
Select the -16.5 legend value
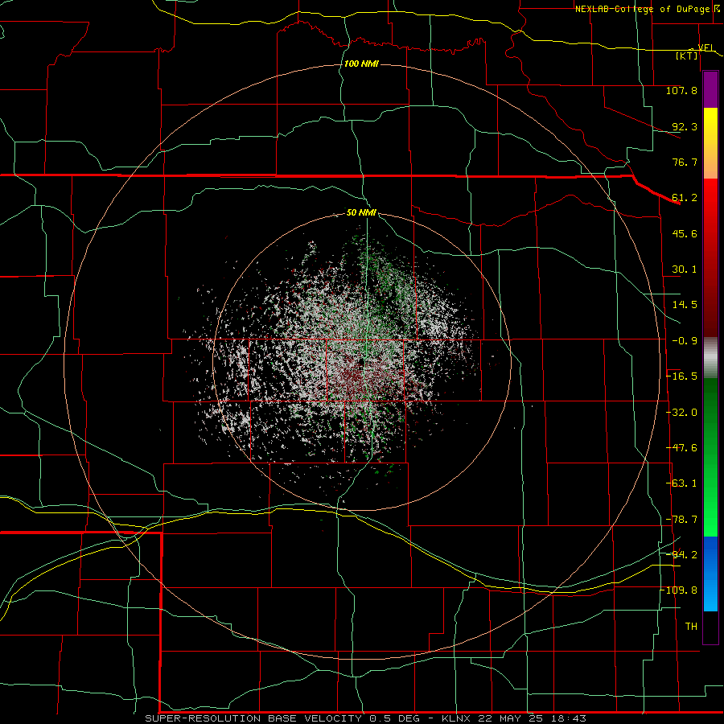coord(681,376)
